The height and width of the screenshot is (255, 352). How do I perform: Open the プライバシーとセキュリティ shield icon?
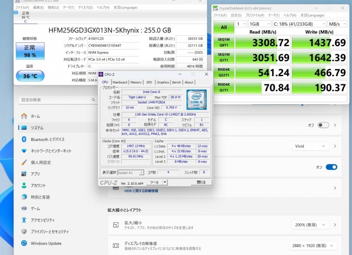pyautogui.click(x=24, y=231)
